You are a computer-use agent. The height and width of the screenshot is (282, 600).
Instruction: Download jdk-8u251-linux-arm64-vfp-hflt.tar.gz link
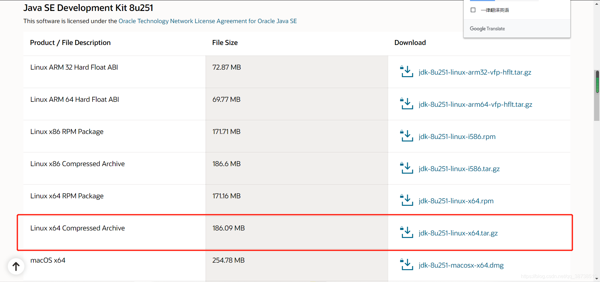point(475,105)
